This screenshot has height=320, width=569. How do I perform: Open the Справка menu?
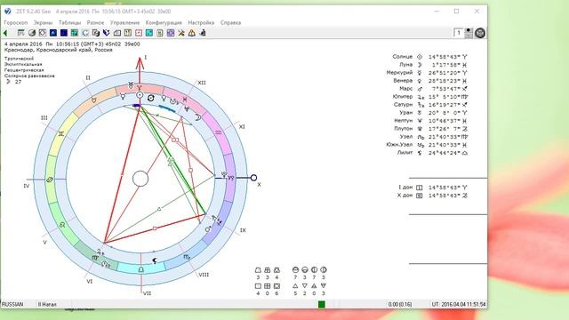230,22
